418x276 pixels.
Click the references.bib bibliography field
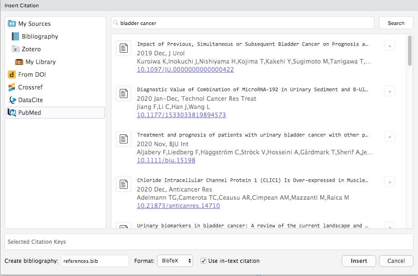pyautogui.click(x=95, y=261)
